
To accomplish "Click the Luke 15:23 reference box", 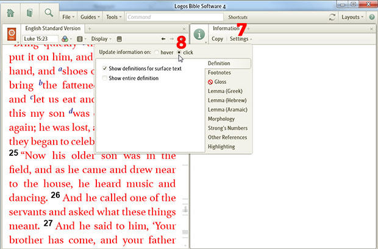I will [x=40, y=39].
